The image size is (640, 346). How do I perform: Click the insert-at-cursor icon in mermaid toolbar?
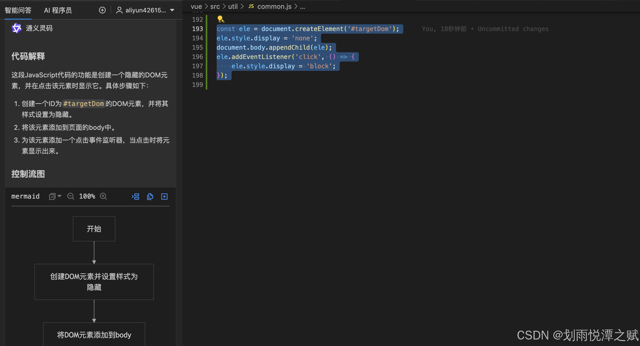(135, 197)
